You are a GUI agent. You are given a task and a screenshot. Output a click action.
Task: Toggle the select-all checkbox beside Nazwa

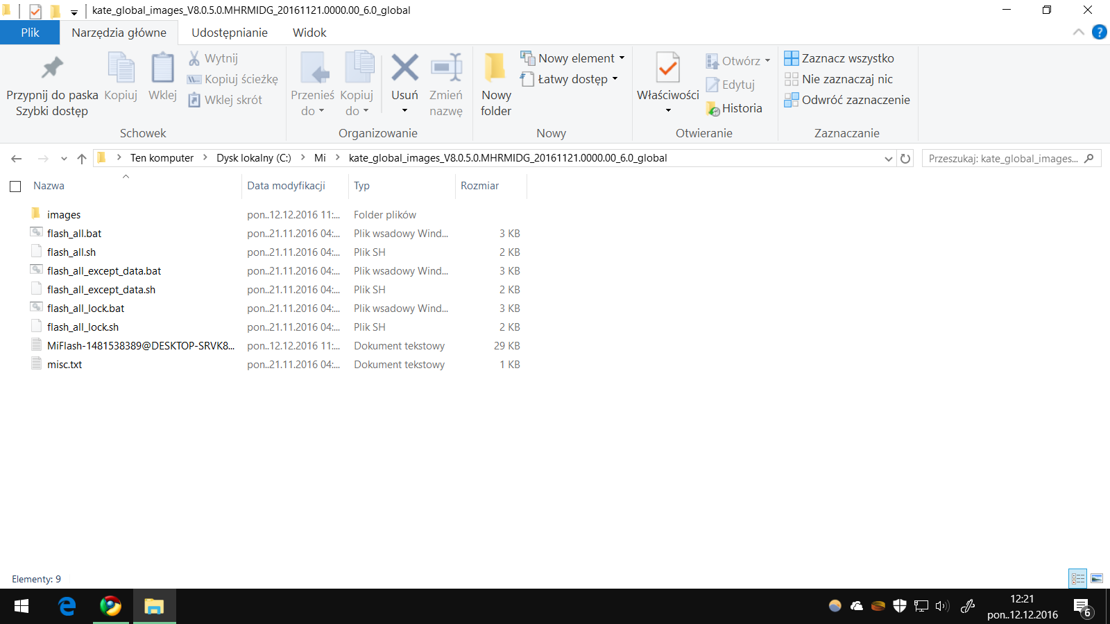pos(15,187)
